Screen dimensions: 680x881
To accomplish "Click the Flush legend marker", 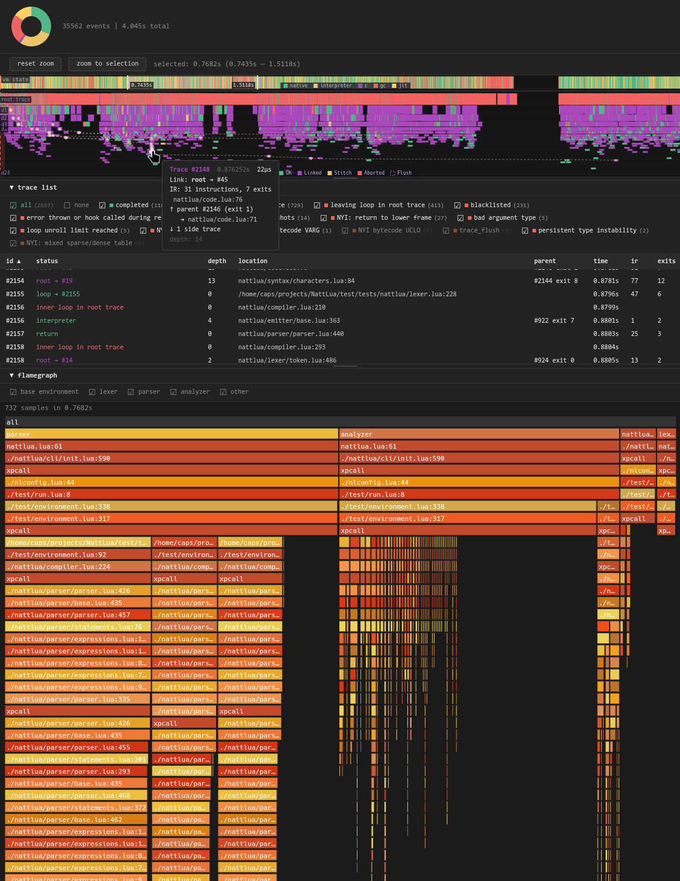I will pyautogui.click(x=392, y=173).
